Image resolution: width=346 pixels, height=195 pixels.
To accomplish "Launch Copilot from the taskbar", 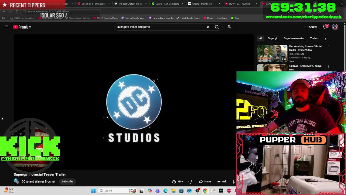I will pyautogui.click(x=149, y=191).
